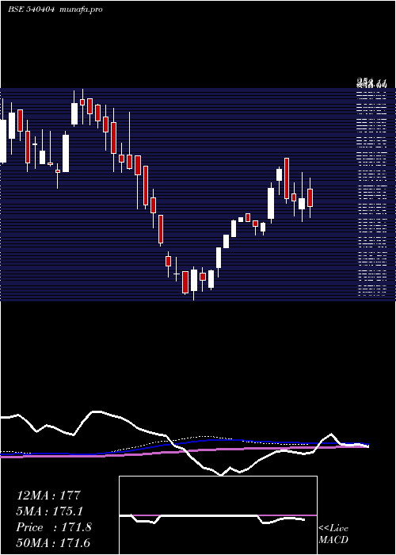The image size is (396, 555).
Task: Click the 'munafa.pro' site label
Action: point(82,10)
